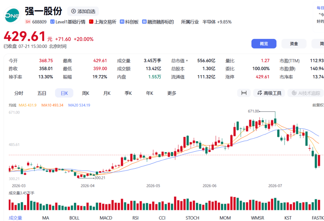This screenshot has height=221, width=324.
Task: Open the 资金 capital flow tab
Action: (x=294, y=44)
